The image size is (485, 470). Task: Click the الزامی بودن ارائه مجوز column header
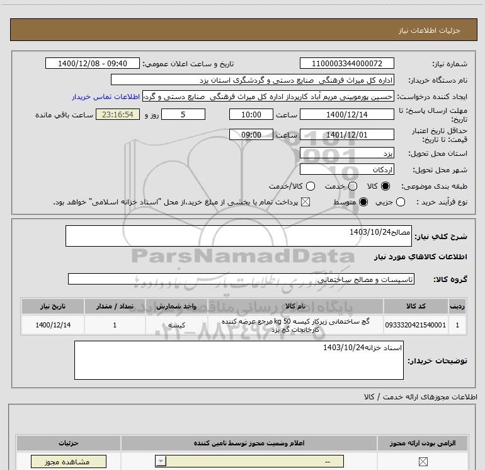tap(423, 443)
